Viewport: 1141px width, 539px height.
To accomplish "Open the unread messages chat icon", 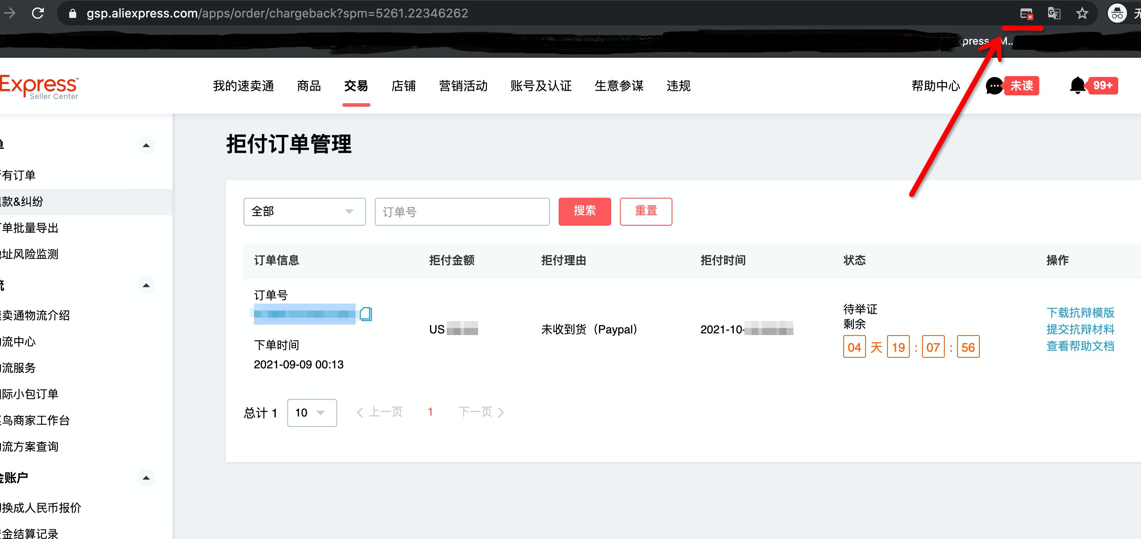I will tap(994, 86).
